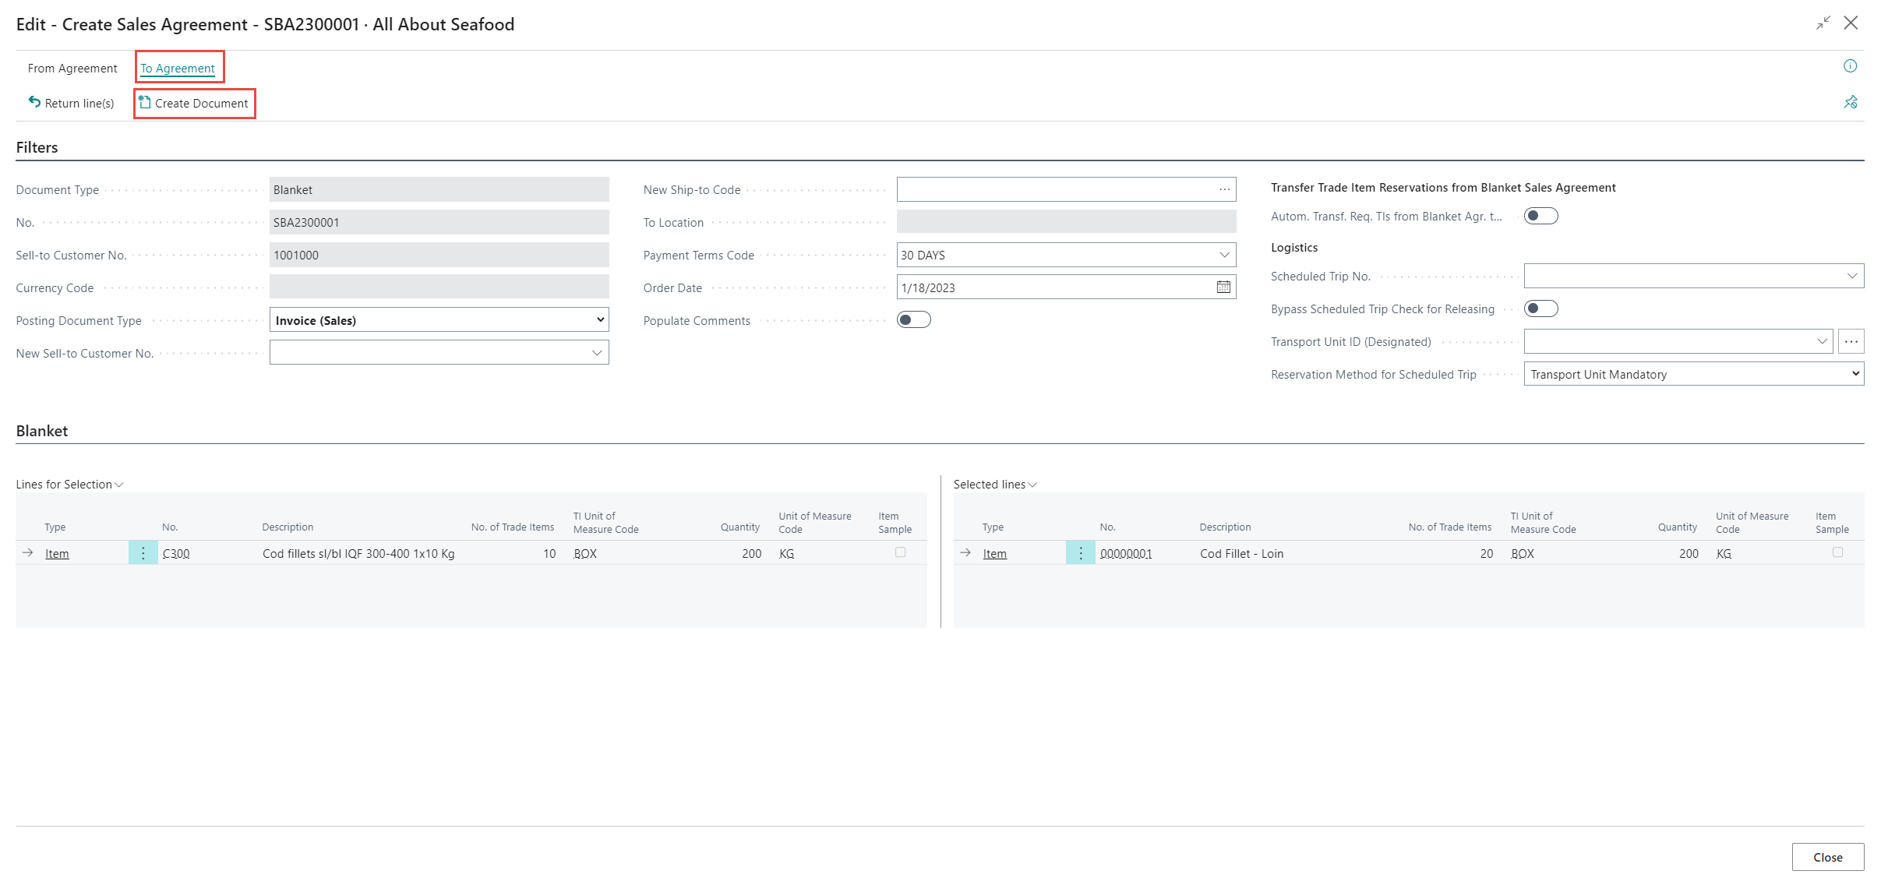Open the C300 item number link
Viewport: 1881px width, 885px height.
pos(176,554)
